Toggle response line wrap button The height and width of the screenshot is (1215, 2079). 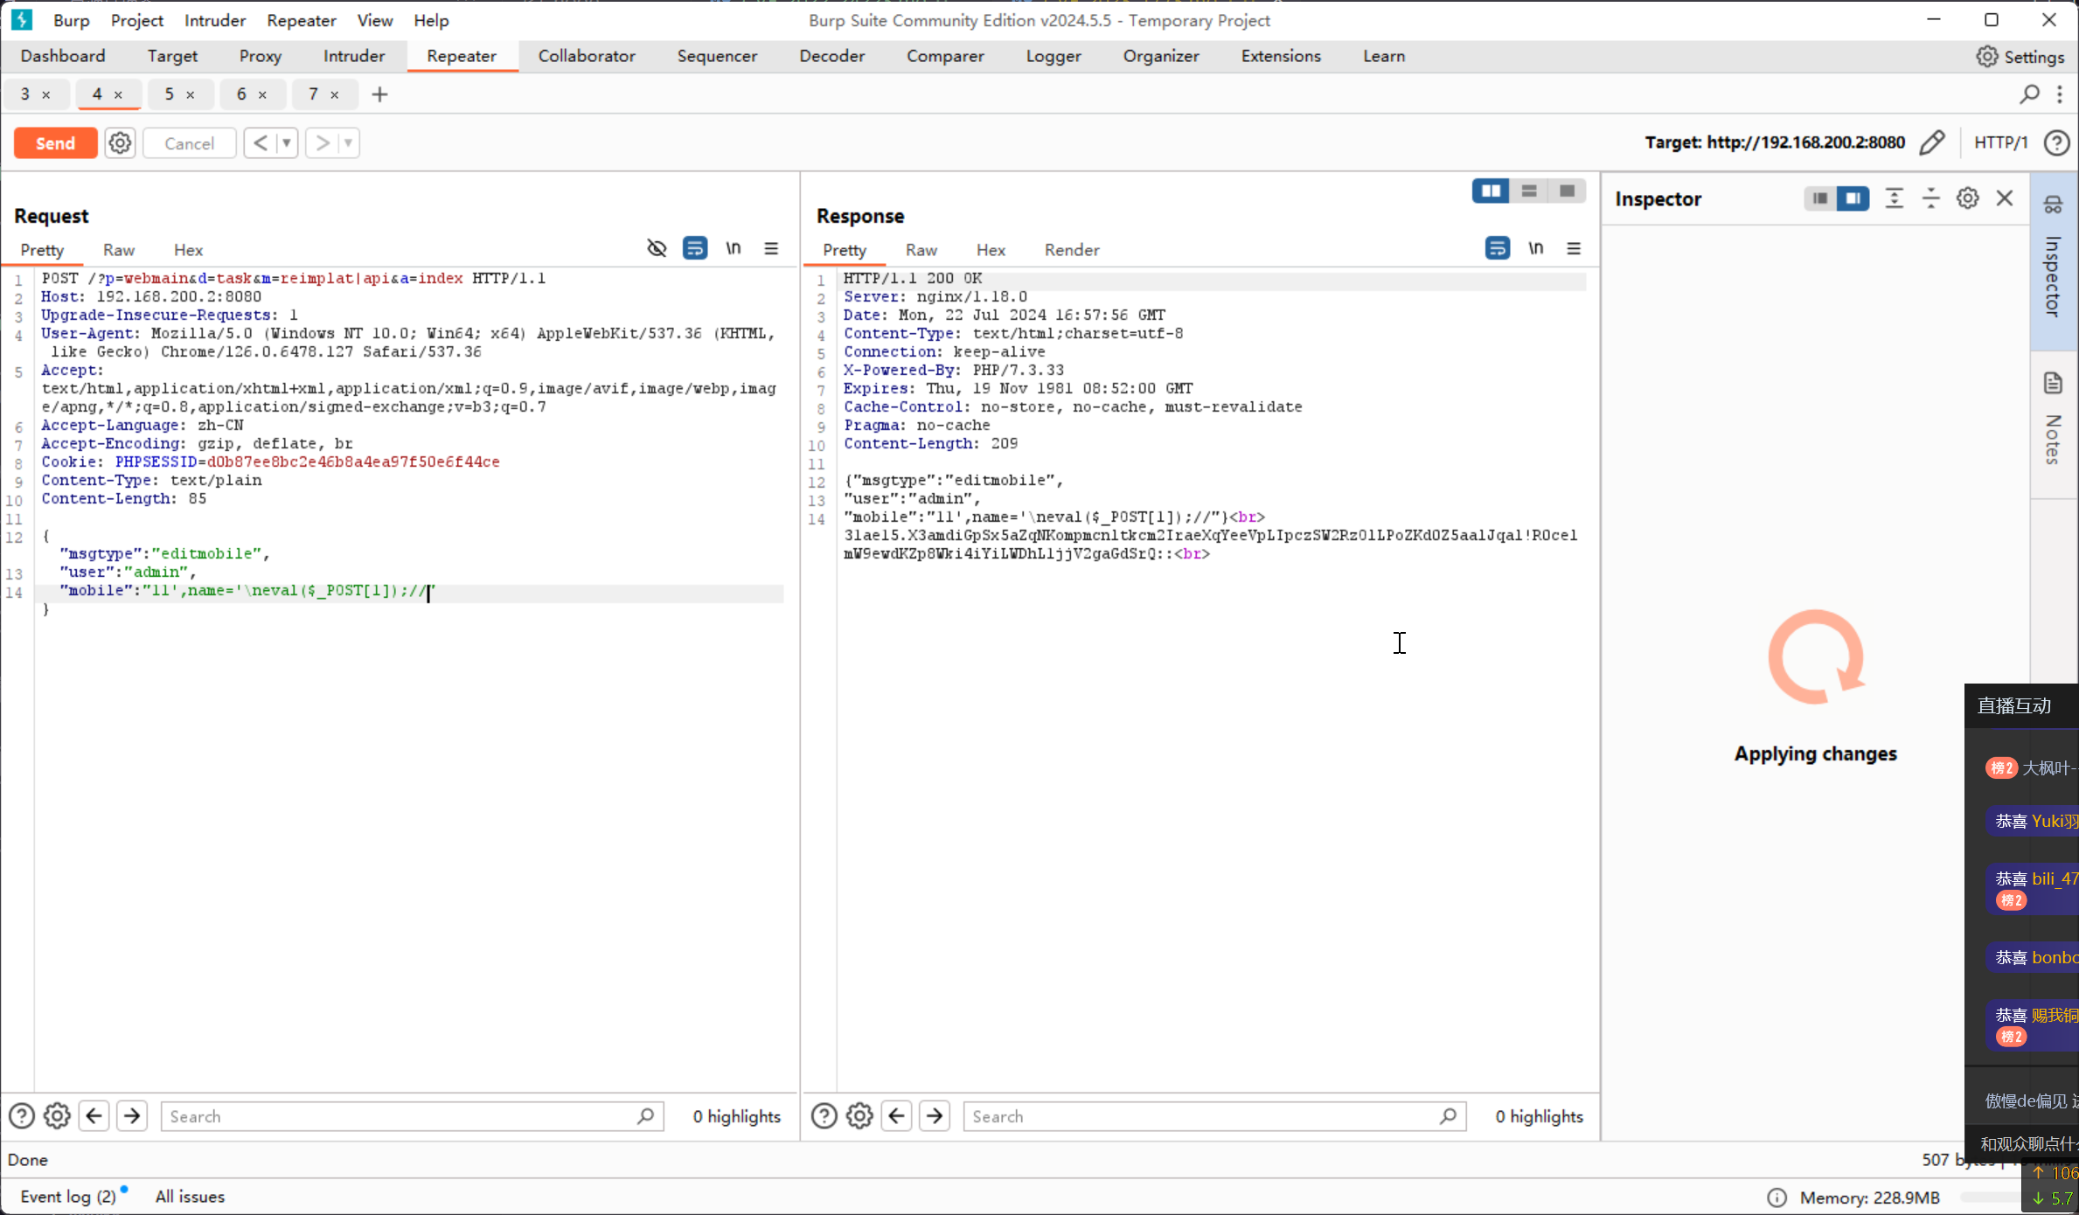(x=1498, y=248)
